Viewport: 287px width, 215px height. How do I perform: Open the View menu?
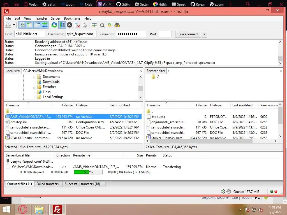coord(28,18)
